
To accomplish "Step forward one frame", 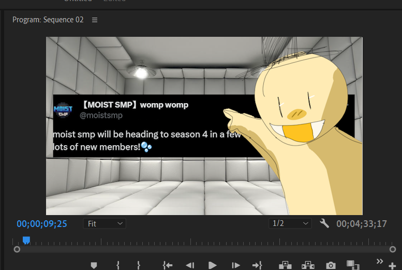I will click(x=235, y=265).
